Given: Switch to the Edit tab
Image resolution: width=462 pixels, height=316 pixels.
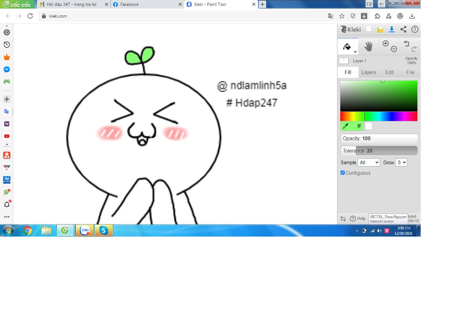Looking at the screenshot, I should 389,72.
